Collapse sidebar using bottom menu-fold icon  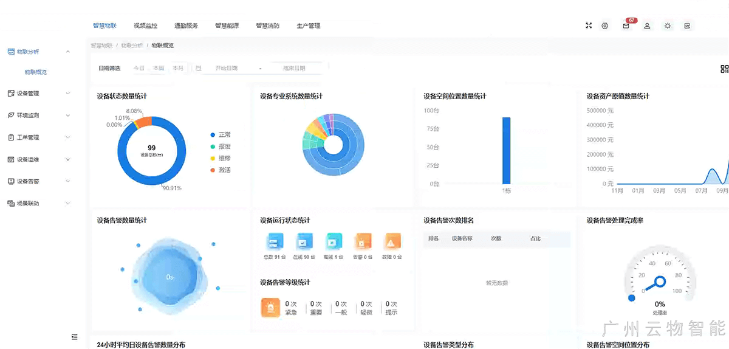coord(75,336)
